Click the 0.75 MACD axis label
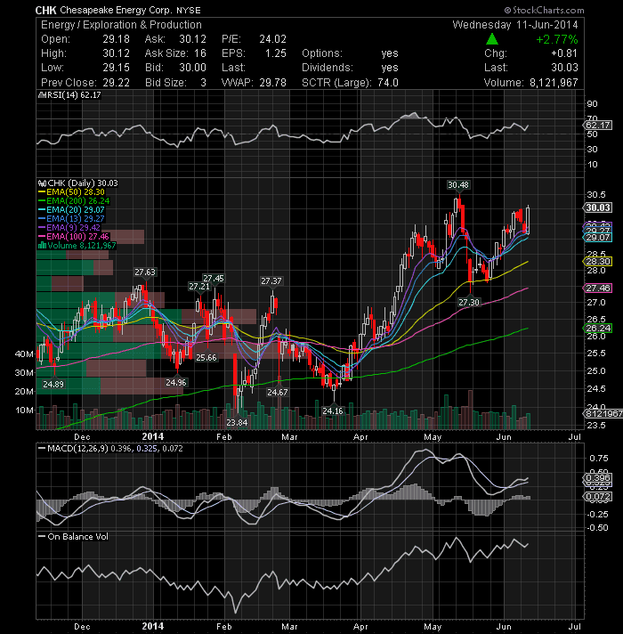This screenshot has width=623, height=634. [x=599, y=458]
